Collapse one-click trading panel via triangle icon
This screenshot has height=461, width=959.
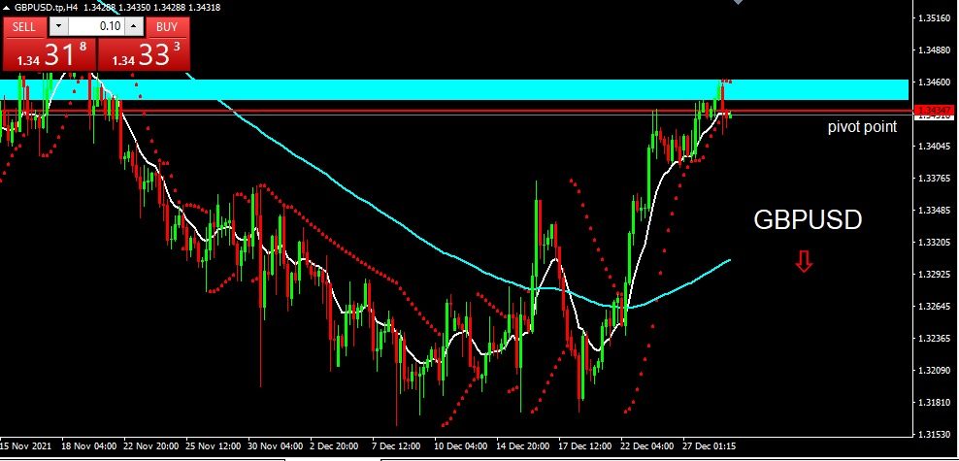(7, 8)
